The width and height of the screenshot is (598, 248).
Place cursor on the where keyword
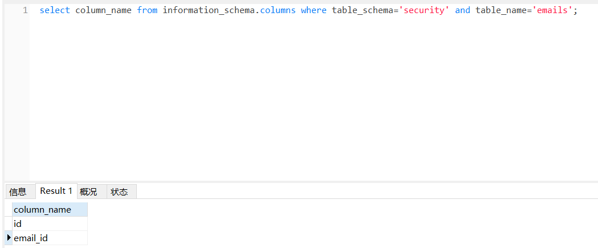(314, 10)
